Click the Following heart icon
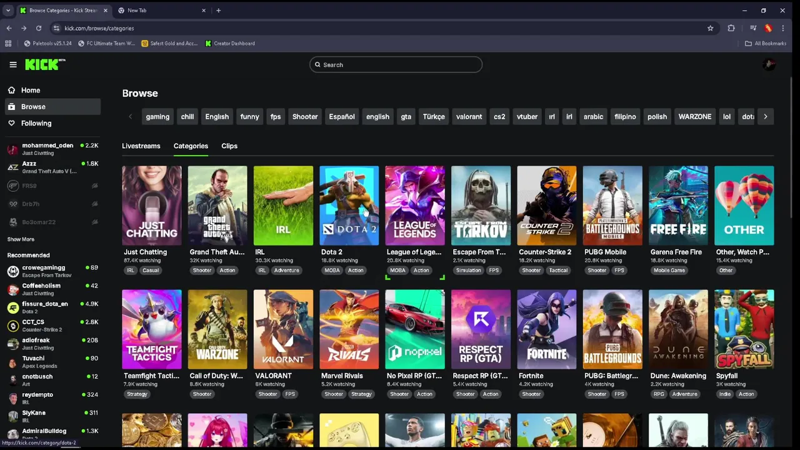This screenshot has height=450, width=800. (11, 123)
